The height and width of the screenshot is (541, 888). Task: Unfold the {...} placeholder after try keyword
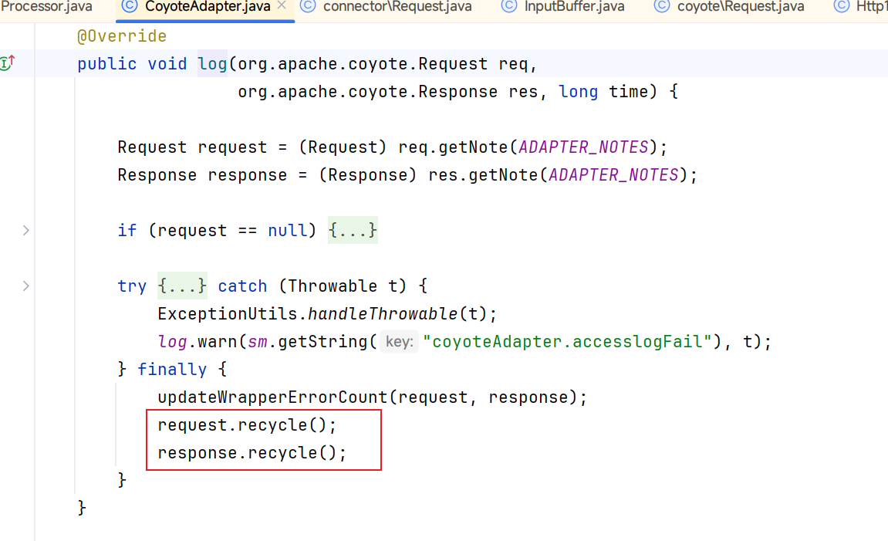click(x=182, y=286)
